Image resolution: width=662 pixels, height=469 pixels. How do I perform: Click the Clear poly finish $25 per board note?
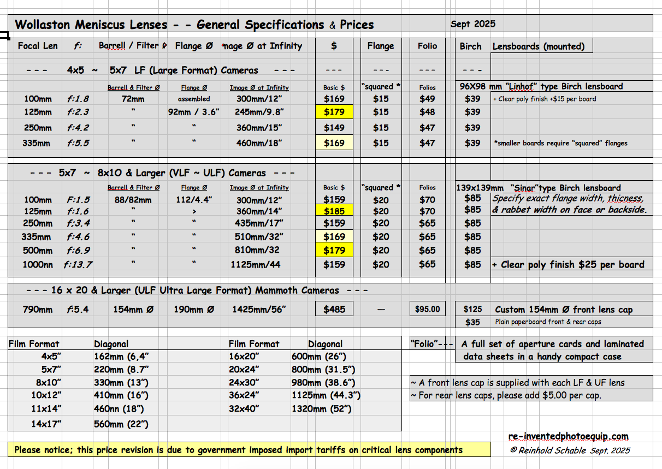point(568,265)
